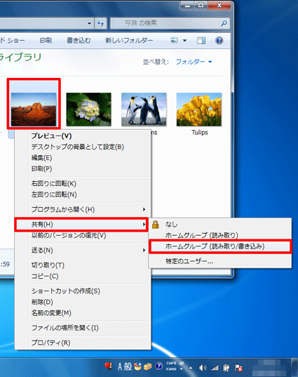Viewport: 298px width, 377px height.
Task: Choose 削除(D) in the context menu
Action: pos(83,302)
